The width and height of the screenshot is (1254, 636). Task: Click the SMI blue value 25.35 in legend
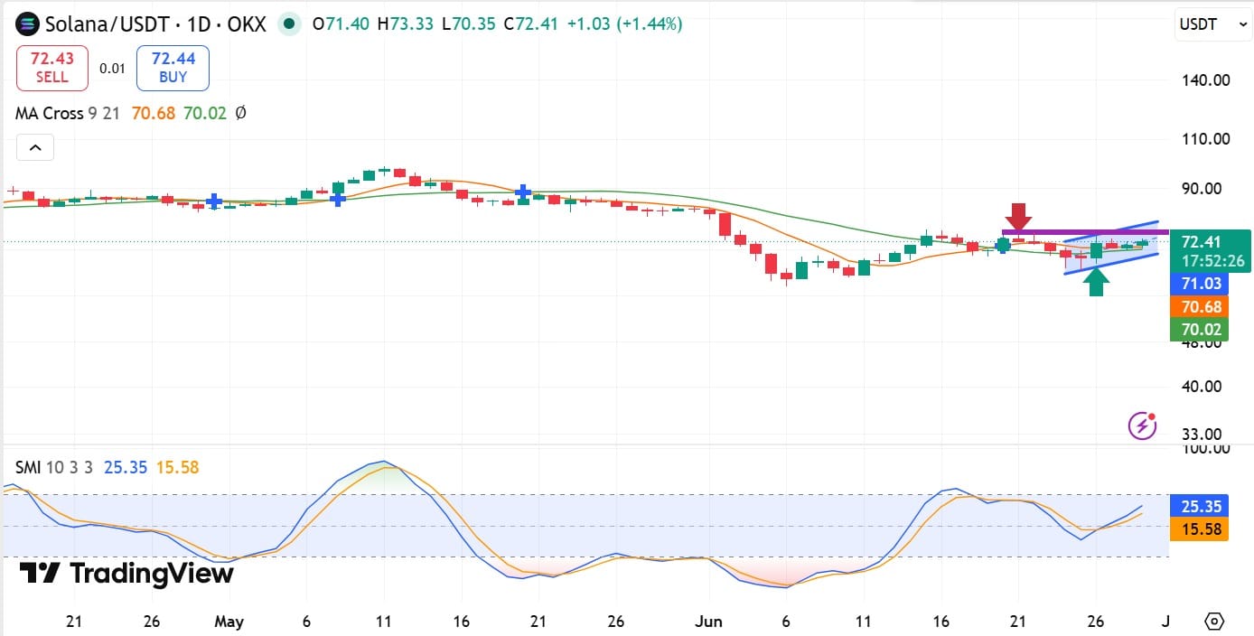(126, 467)
